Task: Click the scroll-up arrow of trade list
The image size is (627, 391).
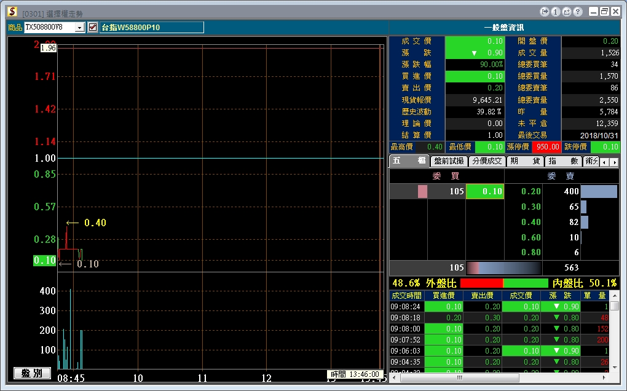Action: [x=615, y=296]
